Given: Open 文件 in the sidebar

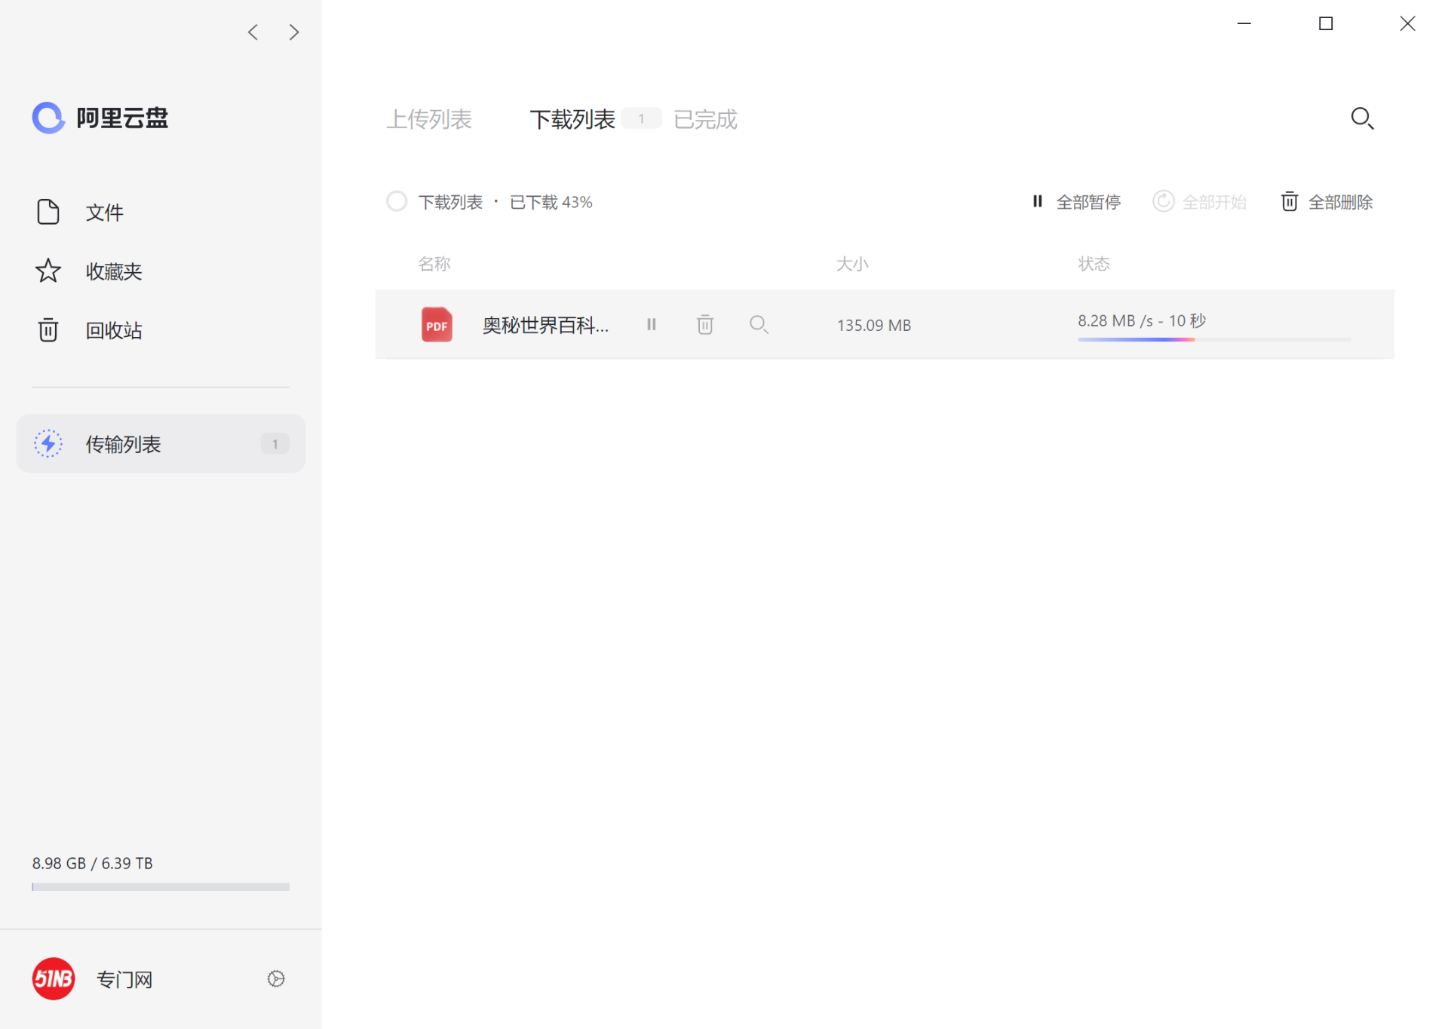Looking at the screenshot, I should coord(104,213).
